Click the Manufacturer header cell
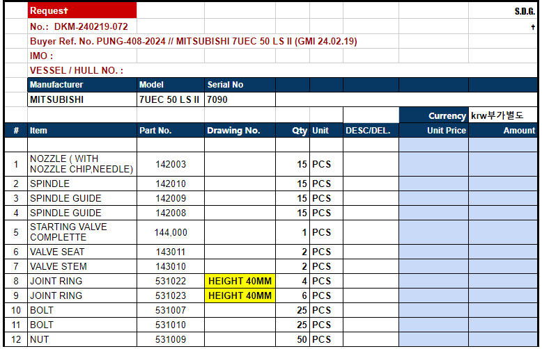542x349 pixels. 82,85
